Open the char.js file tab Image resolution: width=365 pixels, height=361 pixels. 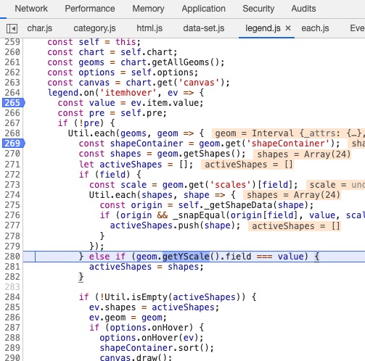pos(40,28)
